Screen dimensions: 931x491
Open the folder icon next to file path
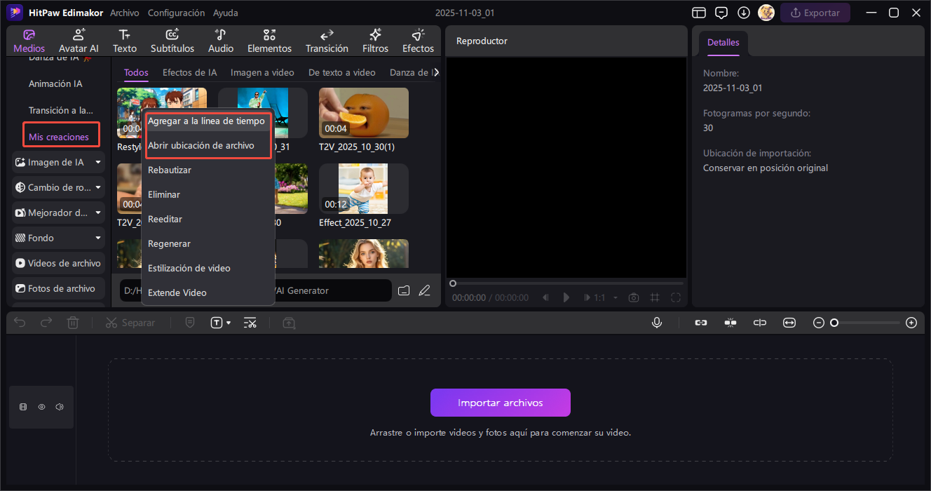[403, 290]
